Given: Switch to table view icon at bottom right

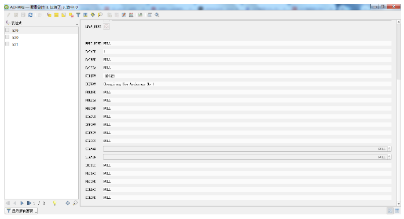Looking at the screenshot, I should (397, 211).
